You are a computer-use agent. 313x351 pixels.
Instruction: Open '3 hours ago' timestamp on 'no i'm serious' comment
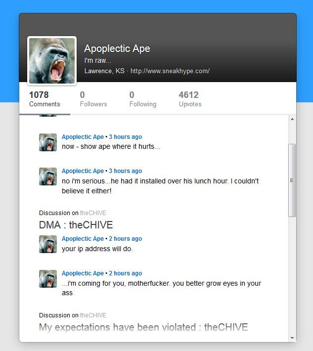126,171
